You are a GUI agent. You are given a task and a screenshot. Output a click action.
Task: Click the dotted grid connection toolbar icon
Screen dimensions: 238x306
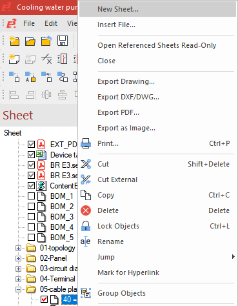coord(46,77)
